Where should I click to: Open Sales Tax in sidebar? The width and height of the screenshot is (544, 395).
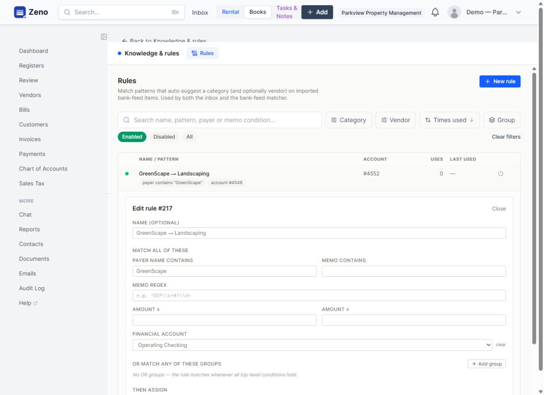click(32, 183)
